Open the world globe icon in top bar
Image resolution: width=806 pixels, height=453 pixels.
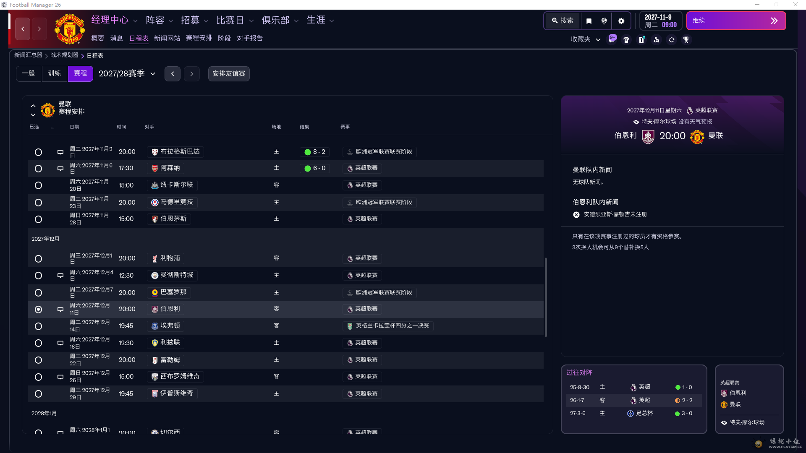[x=604, y=21]
